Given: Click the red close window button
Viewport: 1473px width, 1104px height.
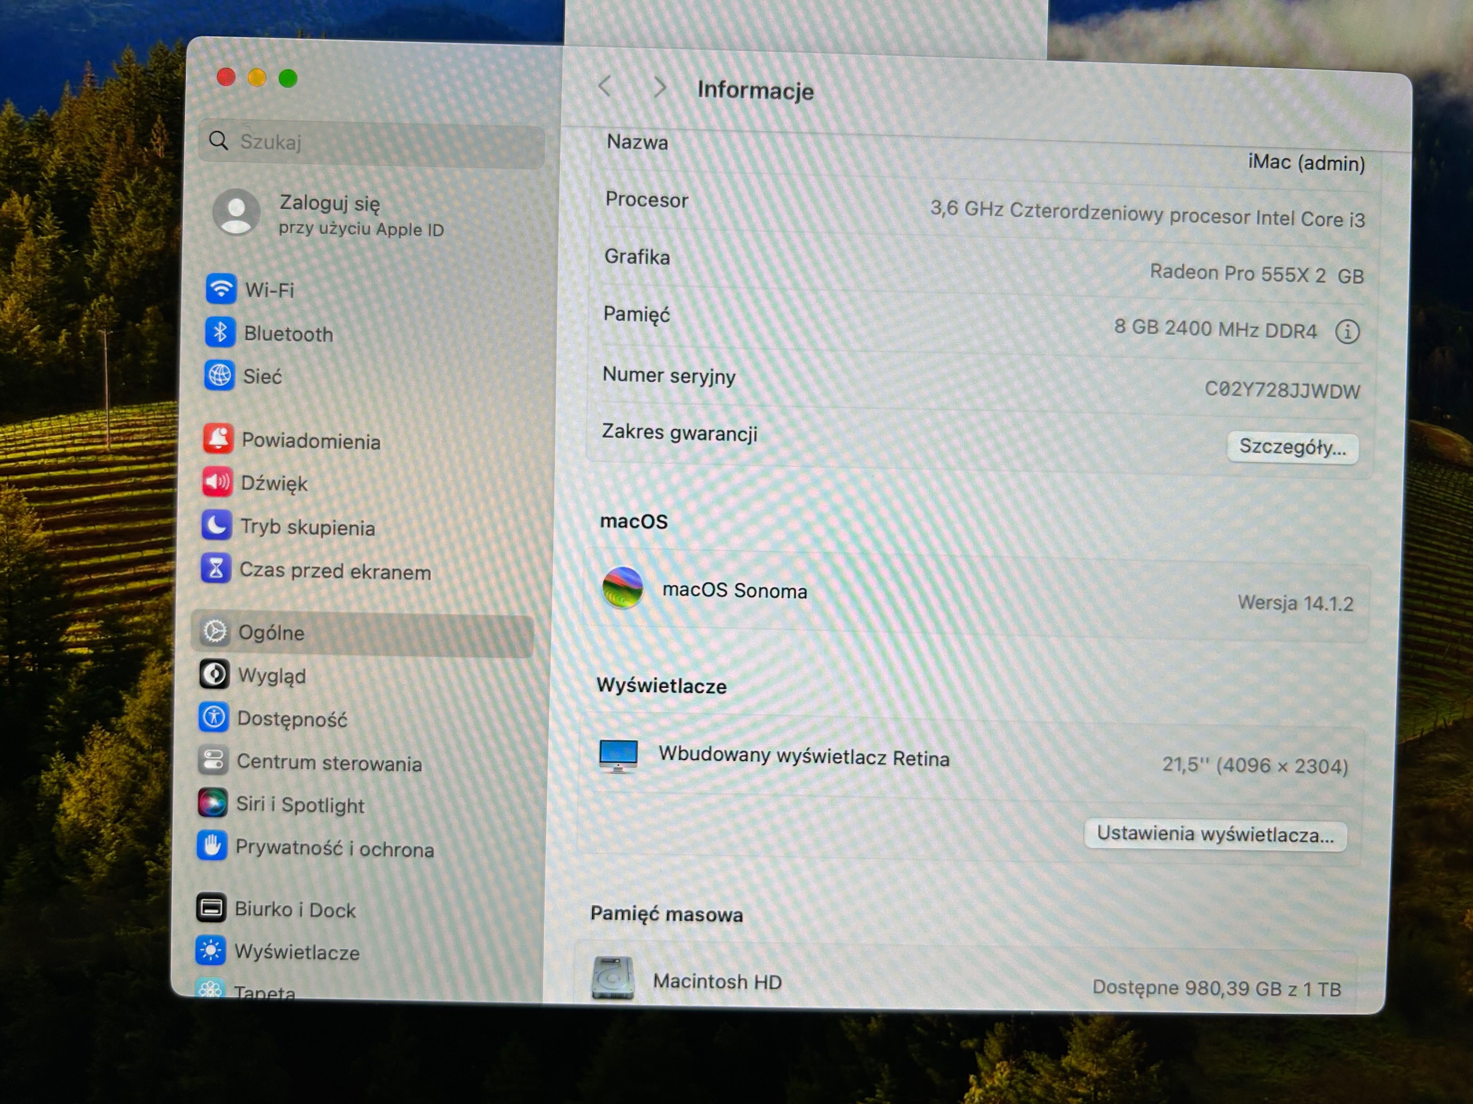Looking at the screenshot, I should pyautogui.click(x=226, y=77).
